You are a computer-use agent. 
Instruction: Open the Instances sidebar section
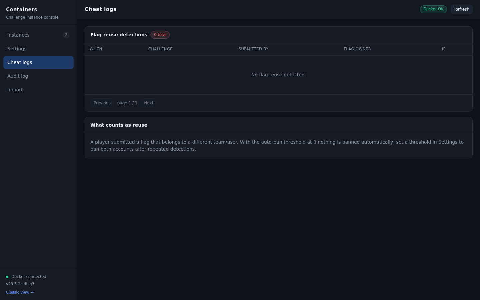click(38, 35)
